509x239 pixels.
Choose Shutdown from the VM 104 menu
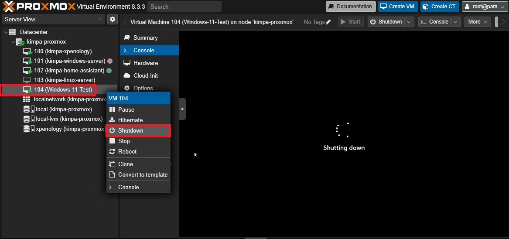[x=130, y=131]
